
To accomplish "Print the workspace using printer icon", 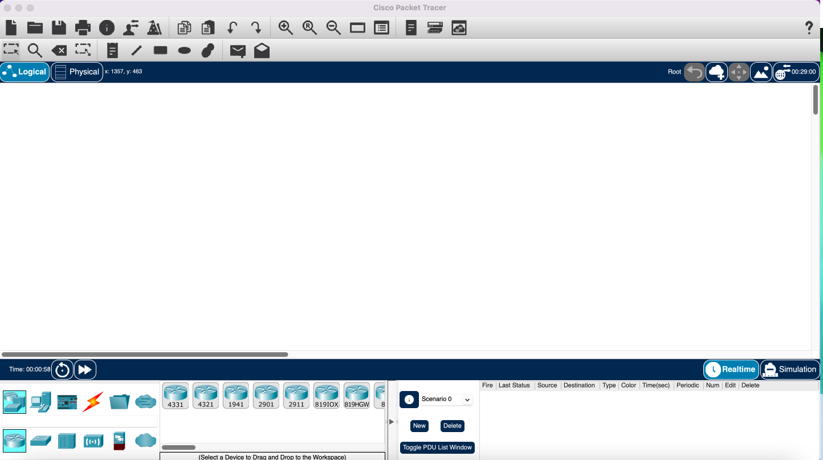I will pyautogui.click(x=83, y=27).
